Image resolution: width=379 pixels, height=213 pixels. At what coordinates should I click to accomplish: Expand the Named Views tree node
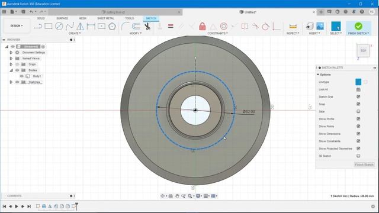pyautogui.click(x=11, y=59)
